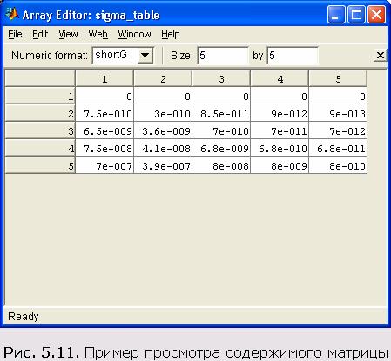Open the File menu
This screenshot has height=361, width=391.
coord(15,34)
